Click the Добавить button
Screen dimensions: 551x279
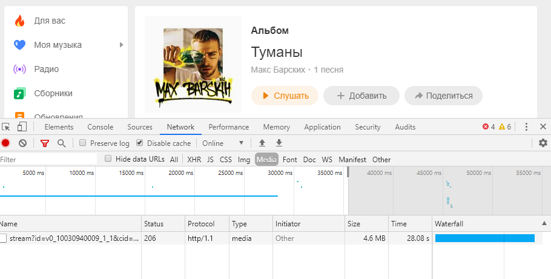tap(361, 96)
